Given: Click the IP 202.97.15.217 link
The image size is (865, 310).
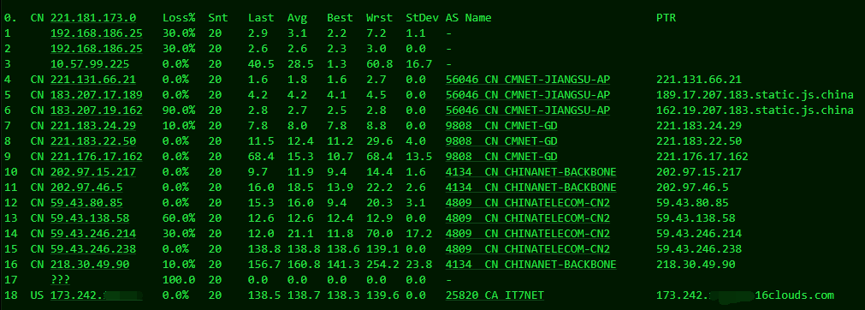Looking at the screenshot, I should click(x=93, y=172).
